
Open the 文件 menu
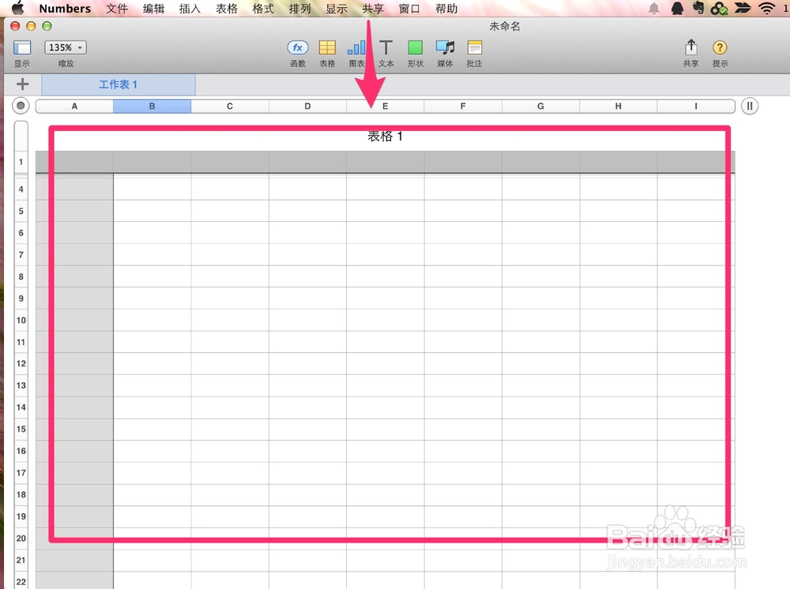click(117, 9)
